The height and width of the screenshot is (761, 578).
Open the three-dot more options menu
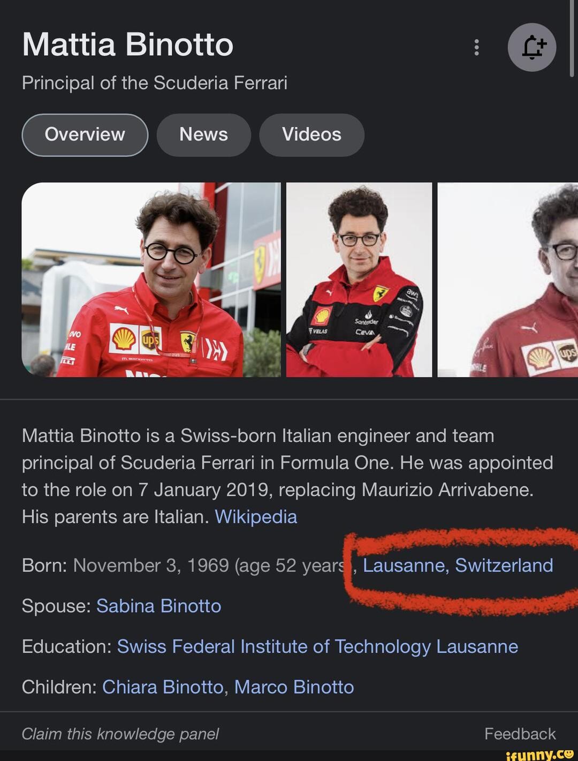[476, 48]
